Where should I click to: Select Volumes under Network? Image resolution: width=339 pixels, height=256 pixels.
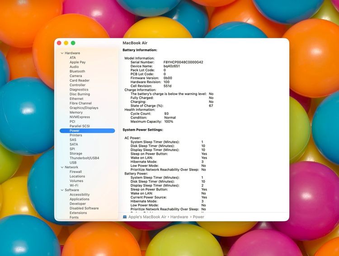click(76, 181)
